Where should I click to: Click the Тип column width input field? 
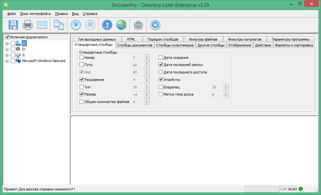[x=138, y=87]
